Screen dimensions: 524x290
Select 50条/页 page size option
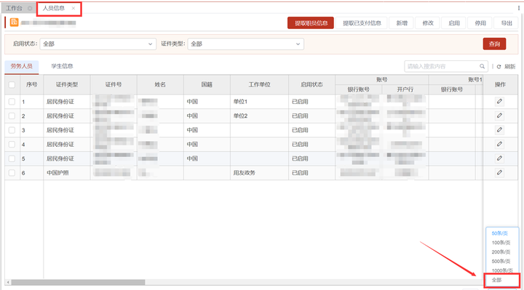coord(499,233)
